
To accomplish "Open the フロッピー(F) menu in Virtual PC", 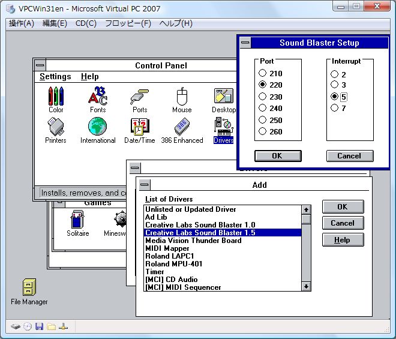I will 128,23.
